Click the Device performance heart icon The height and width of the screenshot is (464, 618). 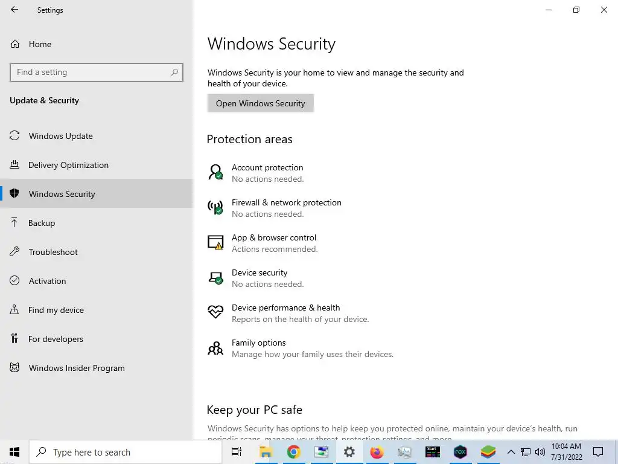pyautogui.click(x=215, y=312)
